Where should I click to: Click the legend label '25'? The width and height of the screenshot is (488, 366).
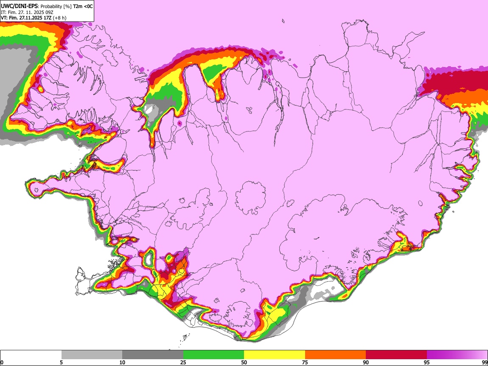183,362
